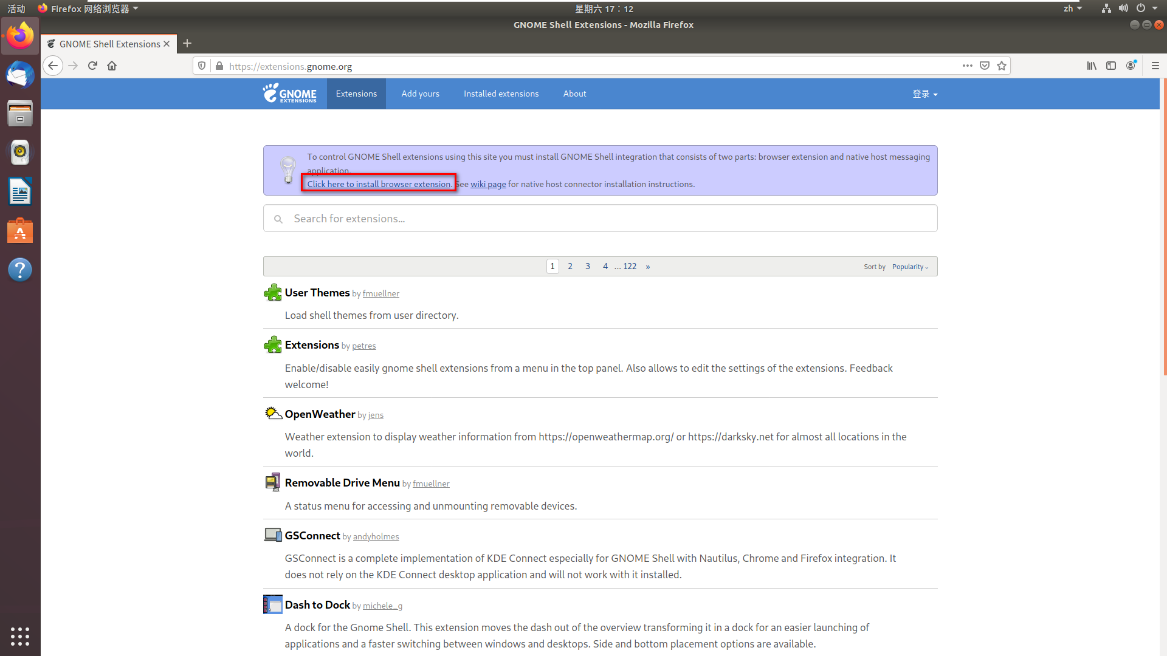Open zh input language menu
This screenshot has height=656, width=1167.
pyautogui.click(x=1072, y=9)
